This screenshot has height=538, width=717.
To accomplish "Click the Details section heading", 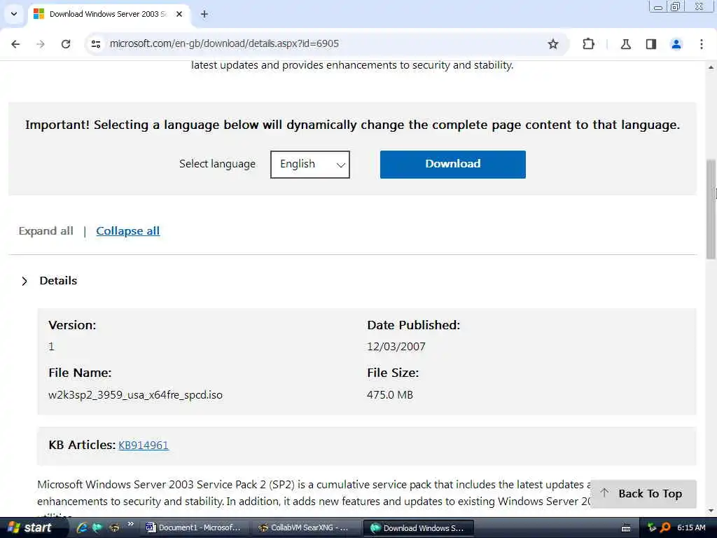I will (58, 281).
